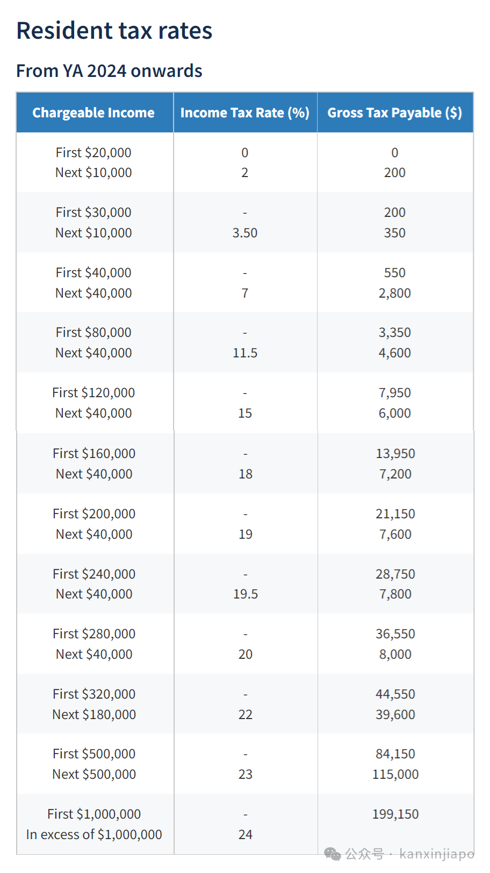The height and width of the screenshot is (873, 490).
Task: Click the 24 percent top rate
Action: pos(246,835)
